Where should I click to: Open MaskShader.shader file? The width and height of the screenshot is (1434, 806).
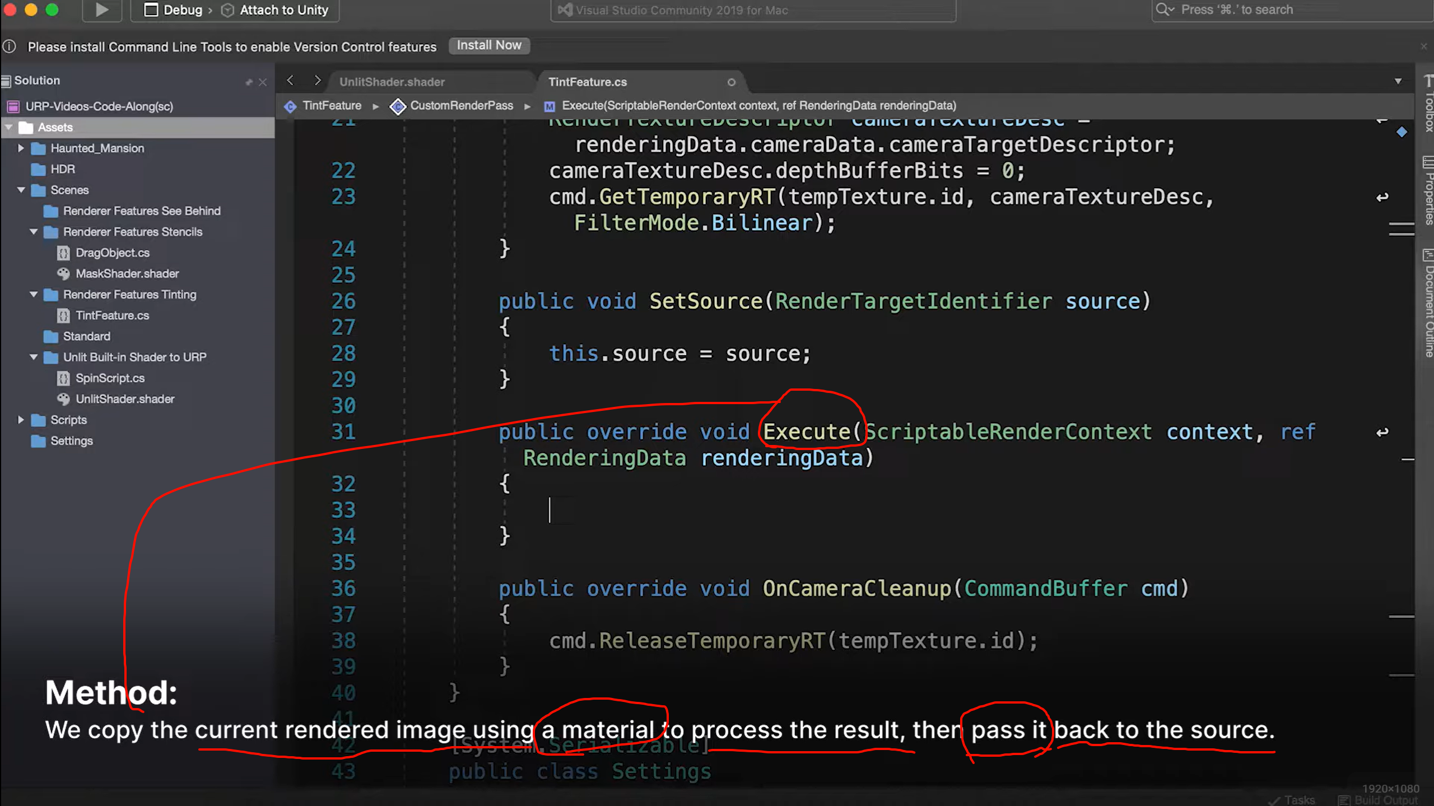(127, 274)
